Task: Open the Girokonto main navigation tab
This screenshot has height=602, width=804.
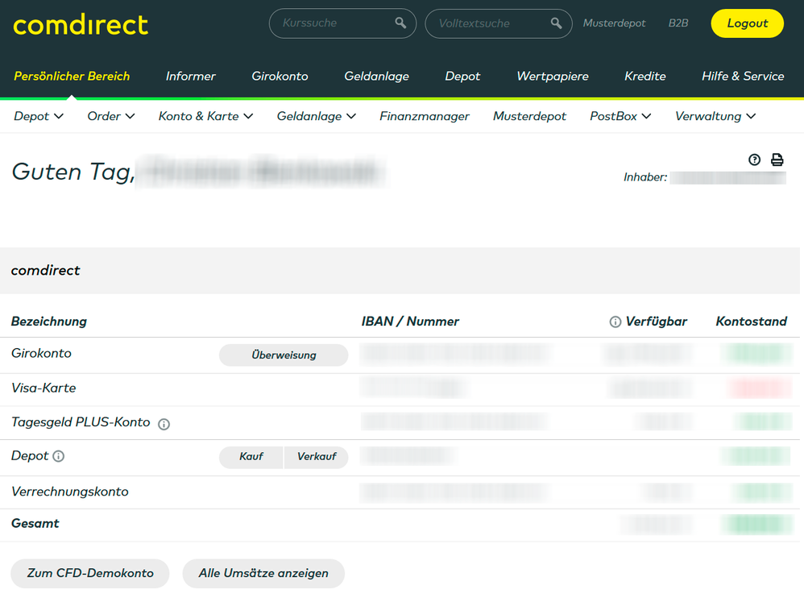Action: [x=280, y=76]
